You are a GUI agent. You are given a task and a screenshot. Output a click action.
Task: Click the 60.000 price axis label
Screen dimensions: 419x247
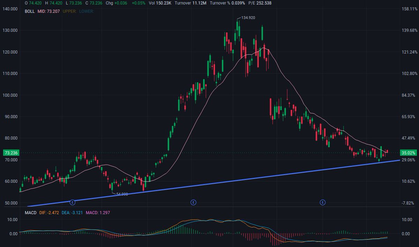point(12,181)
